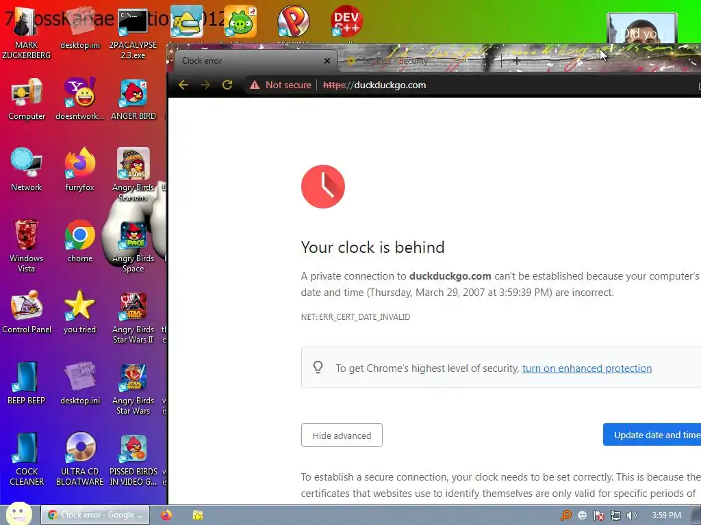Follow the turn on enhanced protection link
This screenshot has width=701, height=525.
(x=587, y=368)
